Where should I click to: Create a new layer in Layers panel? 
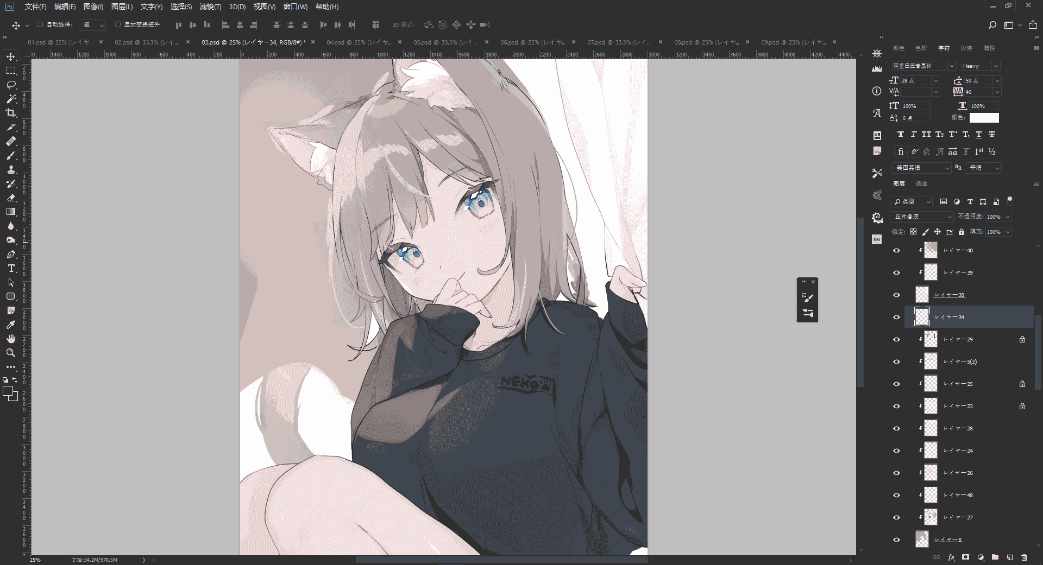pyautogui.click(x=1010, y=557)
